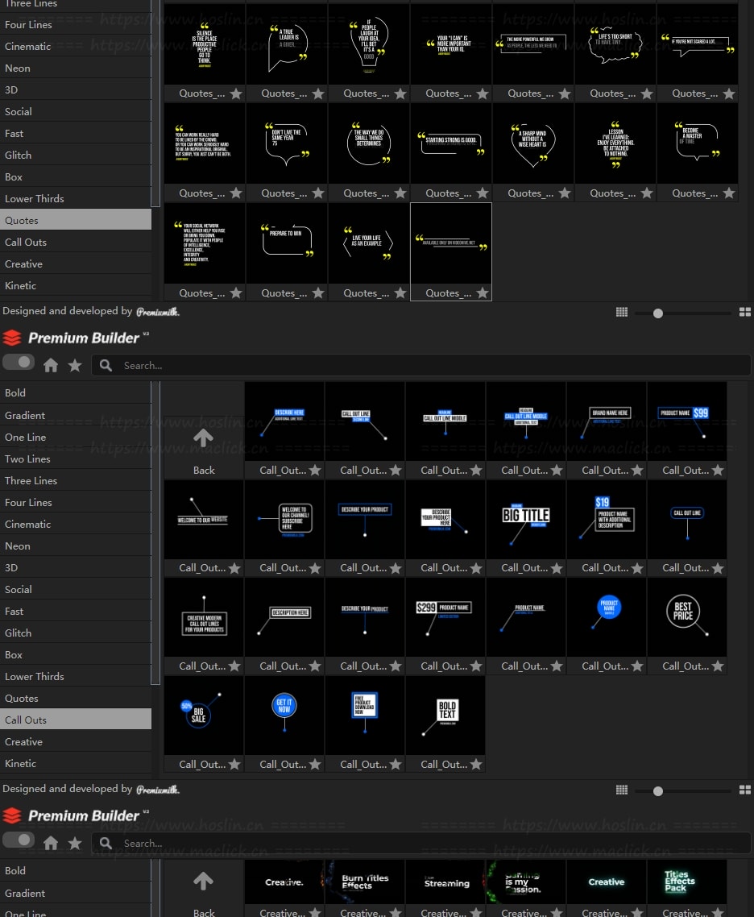Open favorites star in the Call Outs panel toolbar

click(x=75, y=366)
